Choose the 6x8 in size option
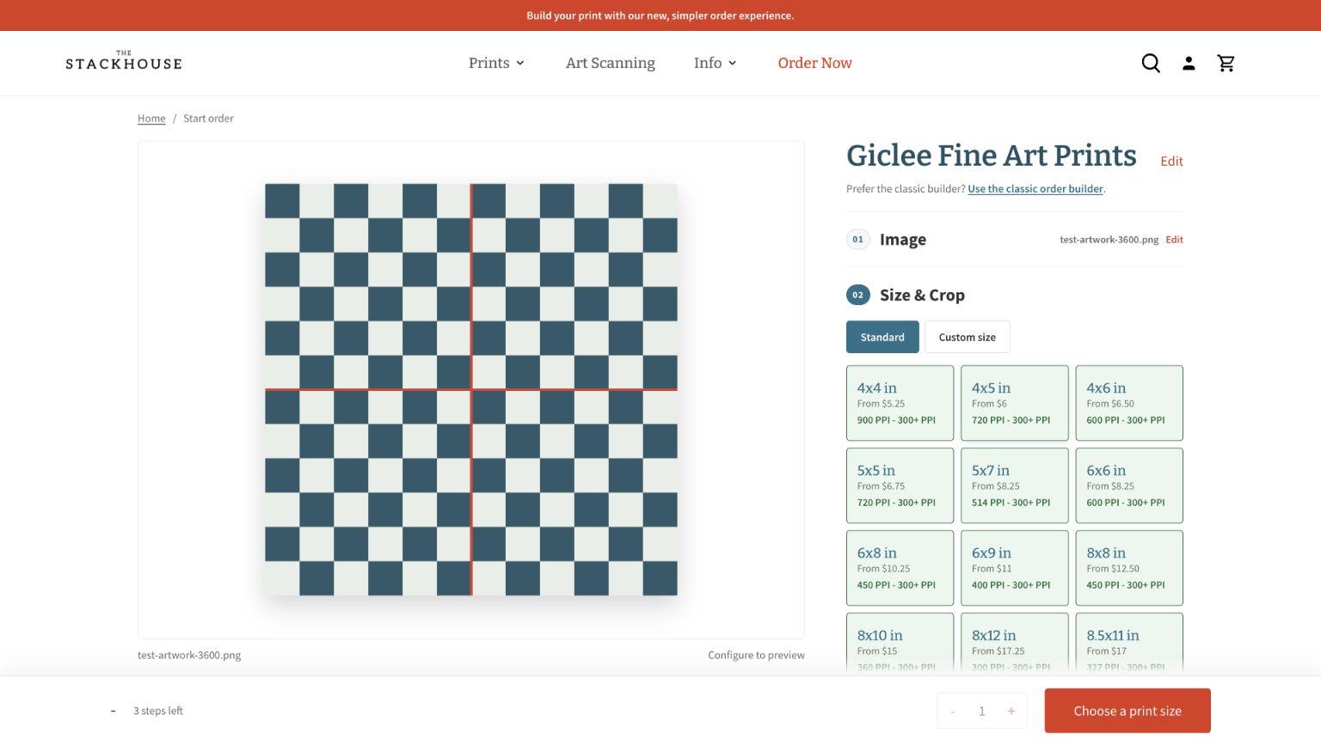 [900, 568]
